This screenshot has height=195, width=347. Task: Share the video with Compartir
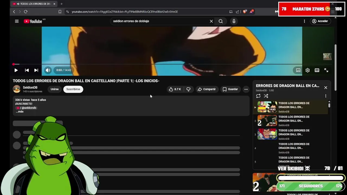click(x=207, y=89)
